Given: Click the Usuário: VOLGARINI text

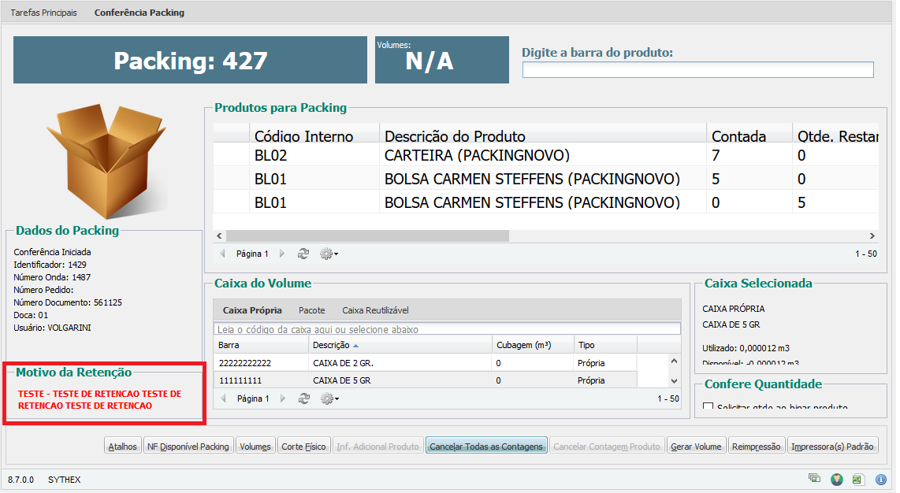Looking at the screenshot, I should click(52, 328).
